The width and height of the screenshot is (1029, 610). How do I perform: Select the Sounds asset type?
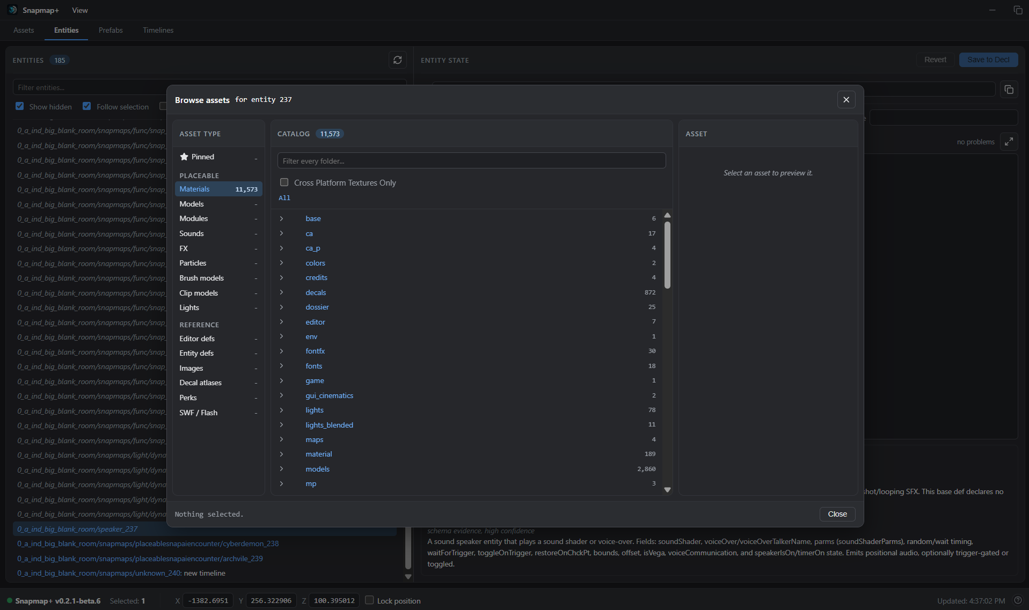point(218,233)
